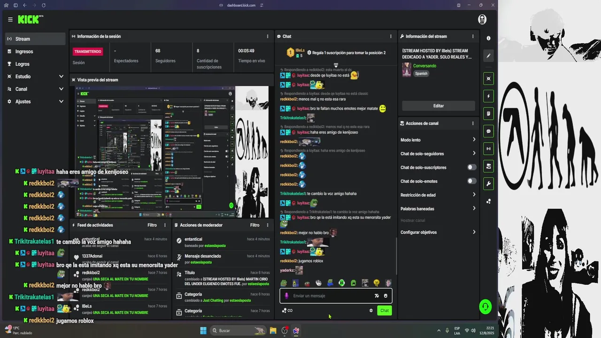The height and width of the screenshot is (338, 601).
Task: Click the dashboard.kick.com address bar
Action: (241, 5)
